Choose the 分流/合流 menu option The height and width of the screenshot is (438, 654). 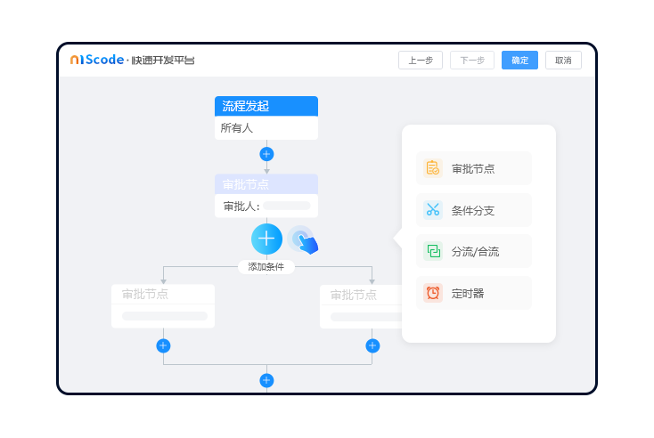pyautogui.click(x=476, y=251)
